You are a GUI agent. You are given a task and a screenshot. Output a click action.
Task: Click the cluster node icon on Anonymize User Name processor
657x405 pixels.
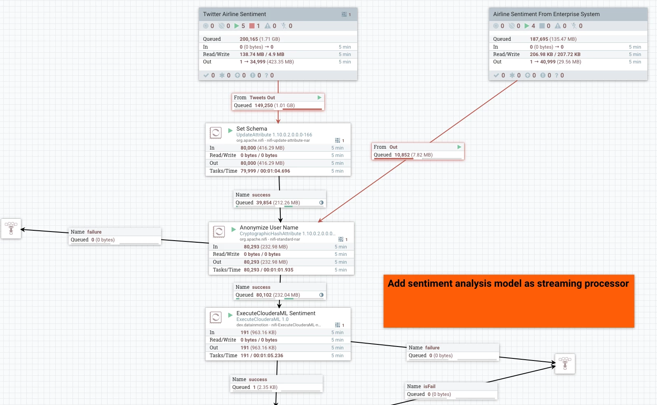pos(341,239)
